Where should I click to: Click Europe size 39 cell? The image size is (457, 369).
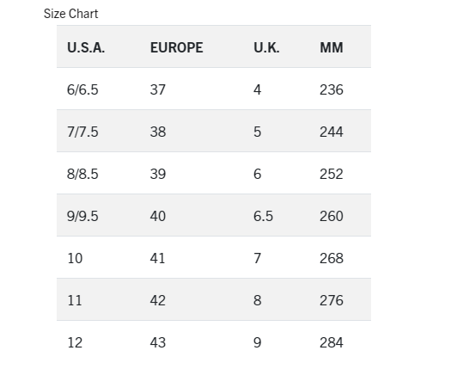(x=158, y=174)
